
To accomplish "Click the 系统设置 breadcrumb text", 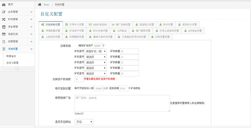I will click(60, 5).
